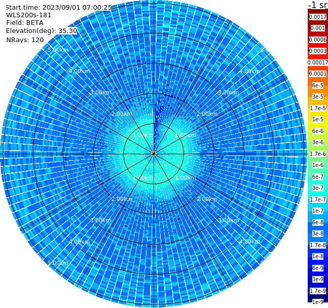Click the 1.7e-9 colorbar tick label
The height and width of the screenshot is (308, 328).
[x=318, y=291]
